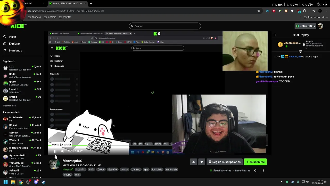Open Windows Start menu
This screenshot has width=330, height=186.
(x=5, y=182)
